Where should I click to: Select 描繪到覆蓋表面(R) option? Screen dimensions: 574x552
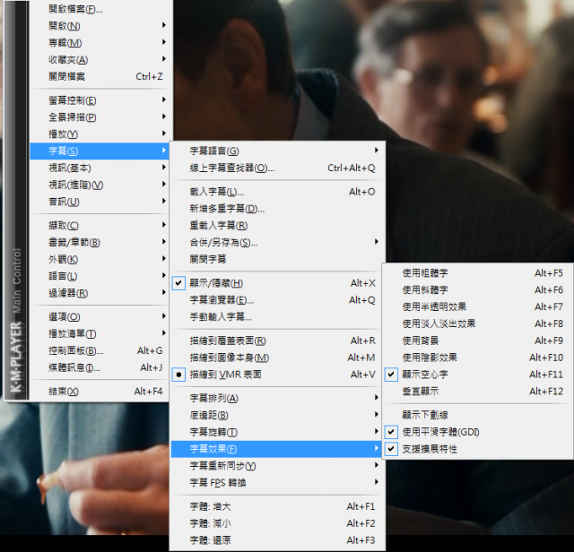point(277,341)
